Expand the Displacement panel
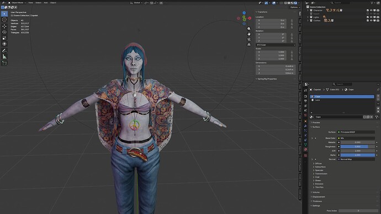The width and height of the screenshot is (381, 214). pos(319,197)
